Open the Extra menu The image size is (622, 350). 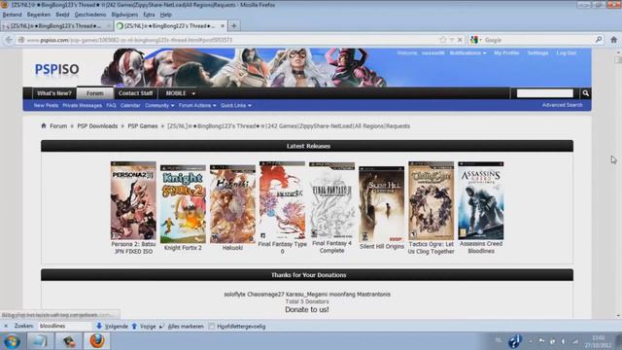pyautogui.click(x=149, y=15)
